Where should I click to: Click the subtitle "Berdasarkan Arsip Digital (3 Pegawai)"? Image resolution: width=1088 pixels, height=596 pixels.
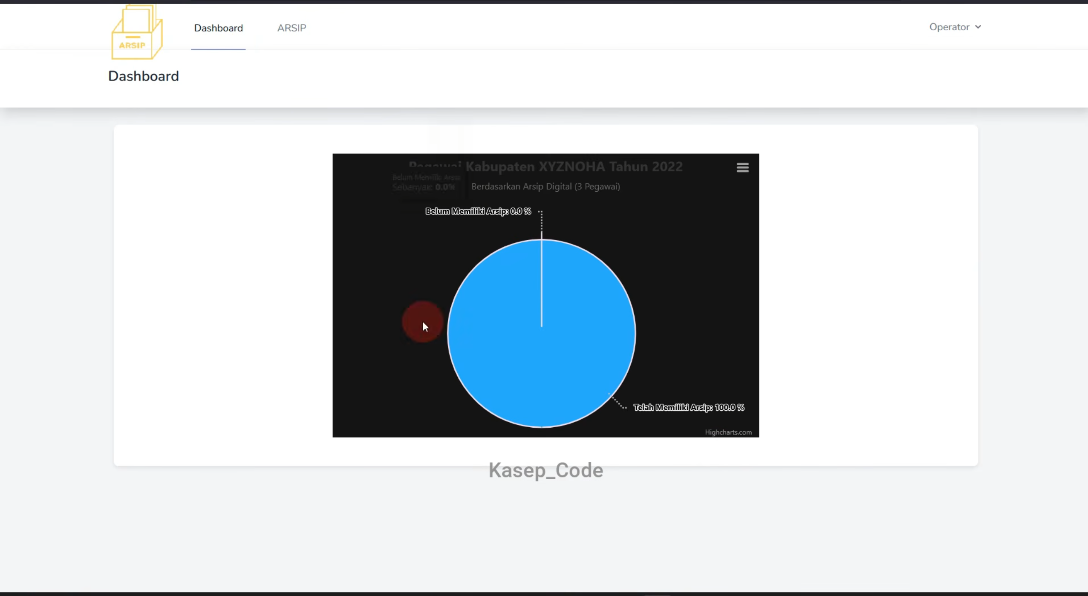click(x=545, y=186)
